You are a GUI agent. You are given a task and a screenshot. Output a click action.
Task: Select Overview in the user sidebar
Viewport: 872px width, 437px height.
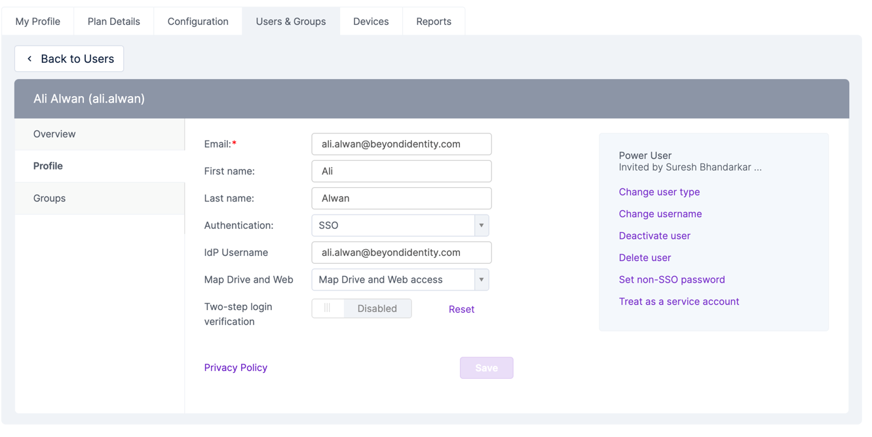point(54,134)
